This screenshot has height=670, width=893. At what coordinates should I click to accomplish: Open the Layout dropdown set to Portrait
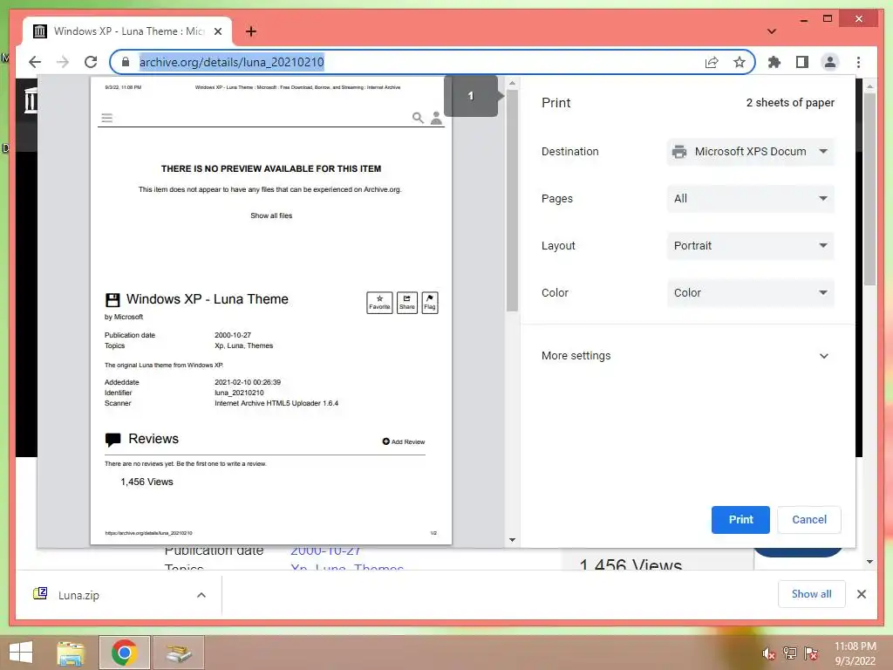(751, 245)
